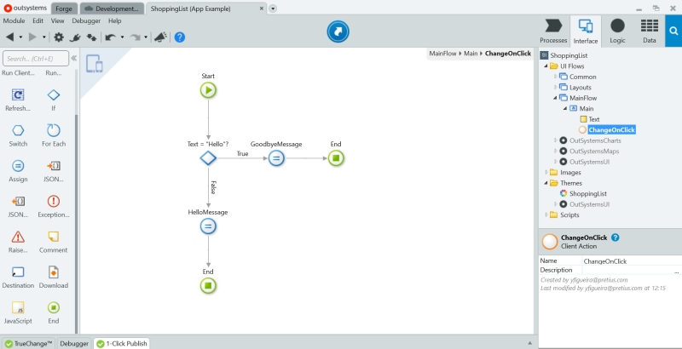The width and height of the screenshot is (682, 349).
Task: Open the TrueChange tab at bottom
Action: point(29,343)
